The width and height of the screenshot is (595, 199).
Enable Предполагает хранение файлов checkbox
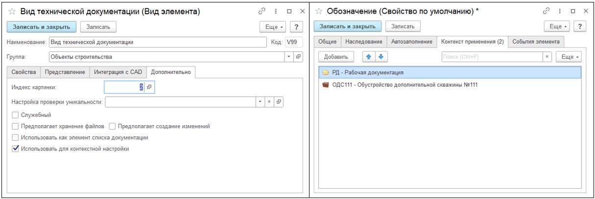16,126
